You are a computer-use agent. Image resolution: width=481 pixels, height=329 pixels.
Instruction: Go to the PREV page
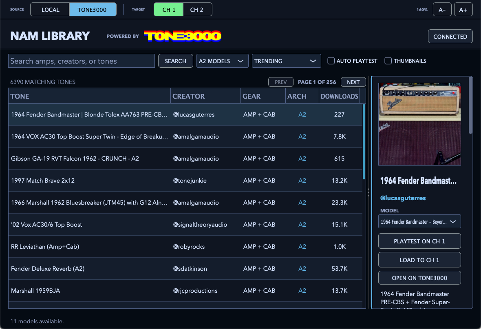pos(281,82)
